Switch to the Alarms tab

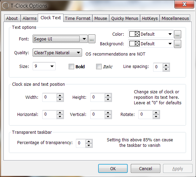30,19
